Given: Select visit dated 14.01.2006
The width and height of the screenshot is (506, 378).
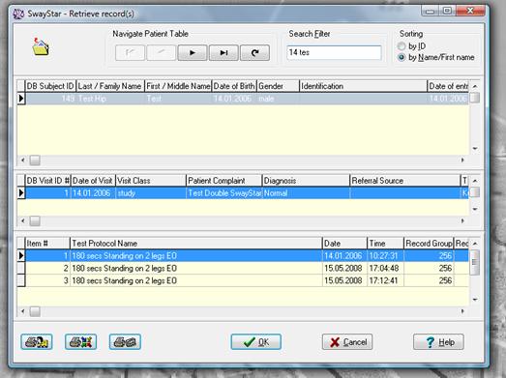Looking at the screenshot, I should point(247,193).
